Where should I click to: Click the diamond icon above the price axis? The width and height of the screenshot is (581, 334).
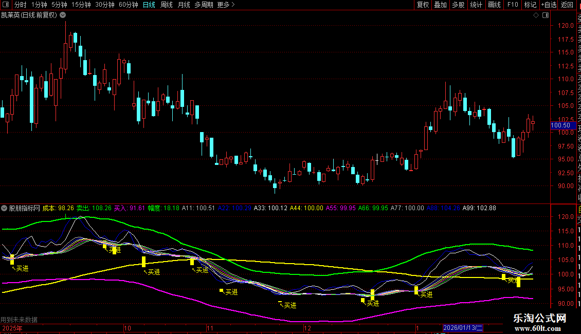536,15
